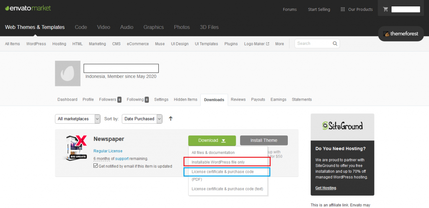
Task: Click the search magnifier icon
Action: tap(335, 44)
